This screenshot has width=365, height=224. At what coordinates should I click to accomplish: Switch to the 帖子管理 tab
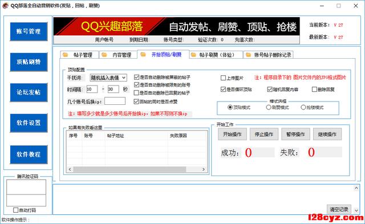click(x=80, y=55)
